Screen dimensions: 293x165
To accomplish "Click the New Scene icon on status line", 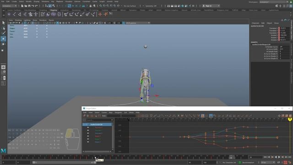I will pyautogui.click(x=22, y=6).
